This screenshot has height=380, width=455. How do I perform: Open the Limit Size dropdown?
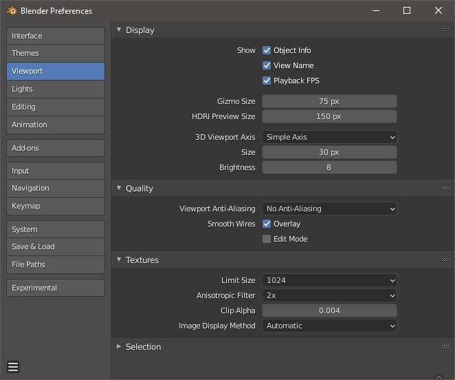tap(329, 280)
